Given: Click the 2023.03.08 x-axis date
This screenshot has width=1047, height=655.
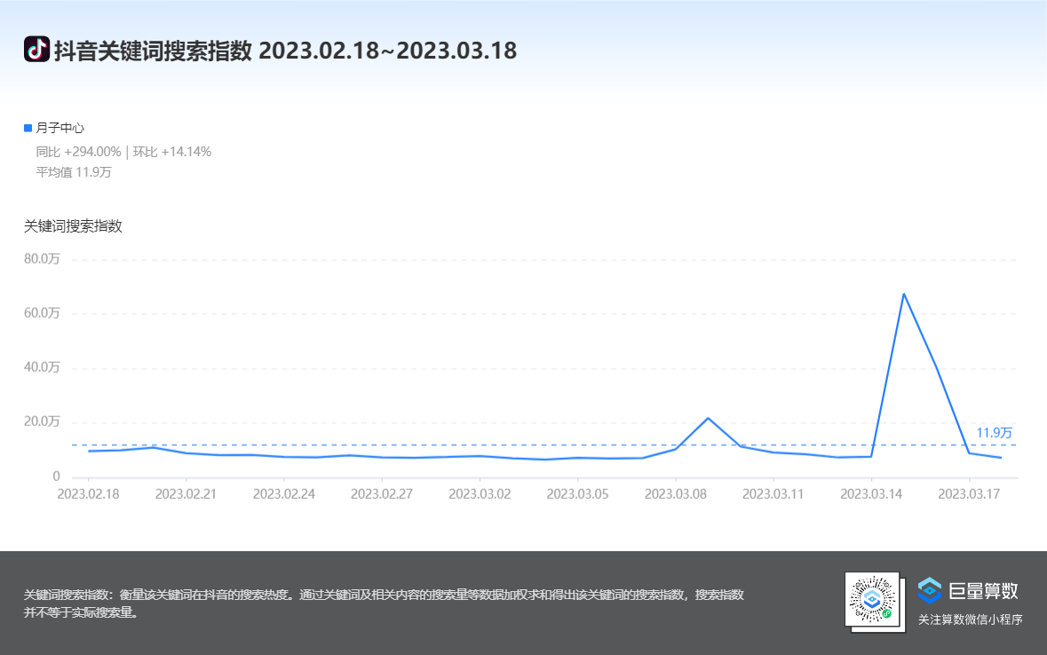Looking at the screenshot, I should click(675, 494).
